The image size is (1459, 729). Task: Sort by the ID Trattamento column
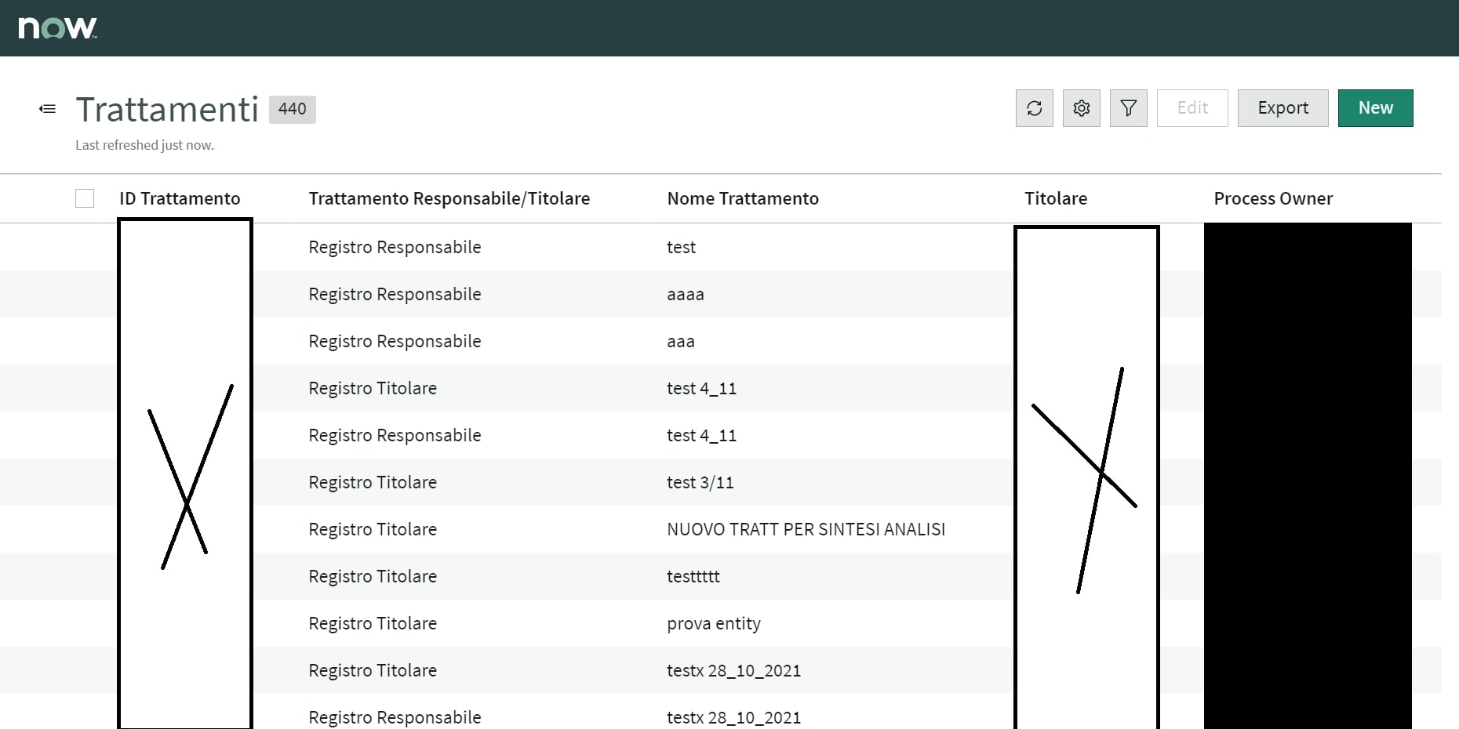[180, 198]
